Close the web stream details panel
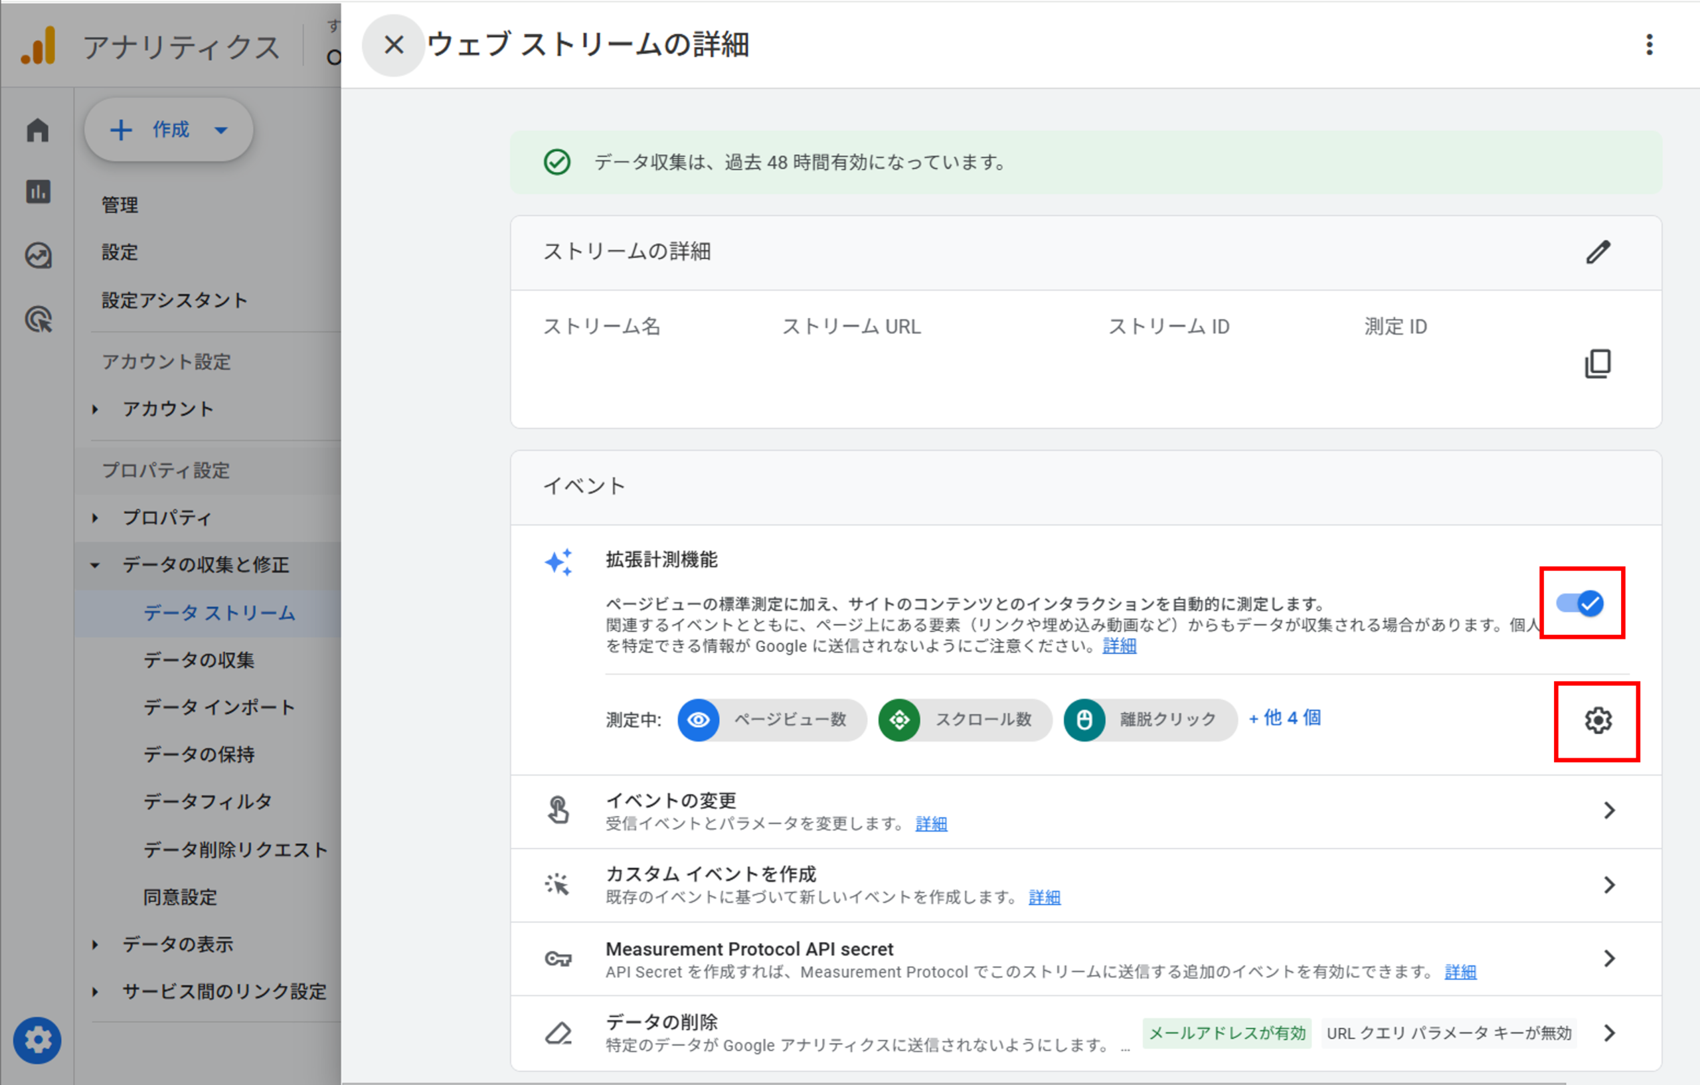The image size is (1700, 1085). pos(393,45)
